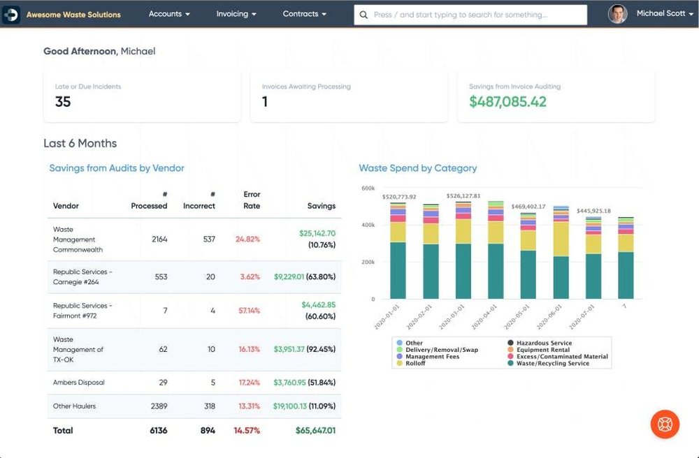The width and height of the screenshot is (699, 458).
Task: Click Michael Scott's profile avatar
Action: pyautogui.click(x=617, y=14)
